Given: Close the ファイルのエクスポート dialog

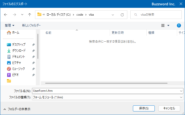Looking at the screenshot, I should point(181,4).
